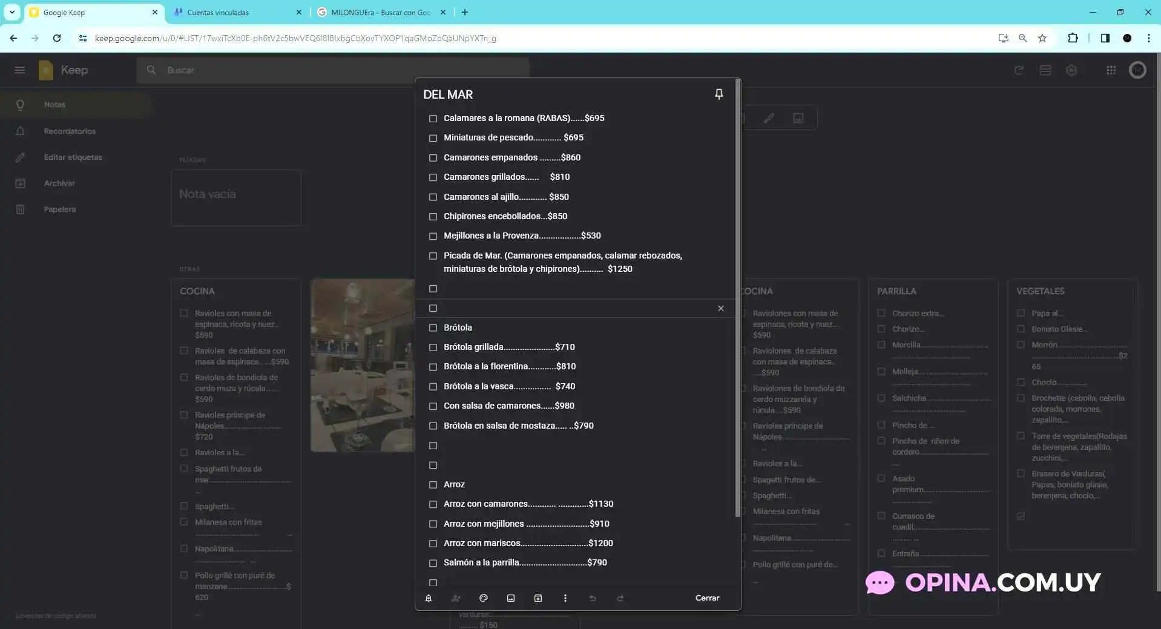
Task: Delete the empty list item with X
Action: [720, 308]
